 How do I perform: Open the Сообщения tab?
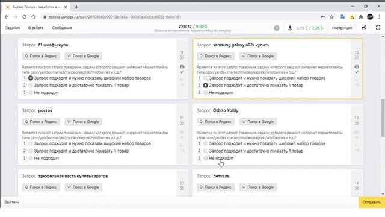click(62, 28)
